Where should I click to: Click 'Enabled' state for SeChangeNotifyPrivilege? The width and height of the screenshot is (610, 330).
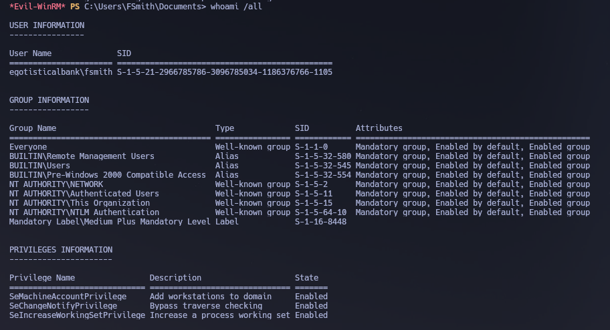pos(311,305)
